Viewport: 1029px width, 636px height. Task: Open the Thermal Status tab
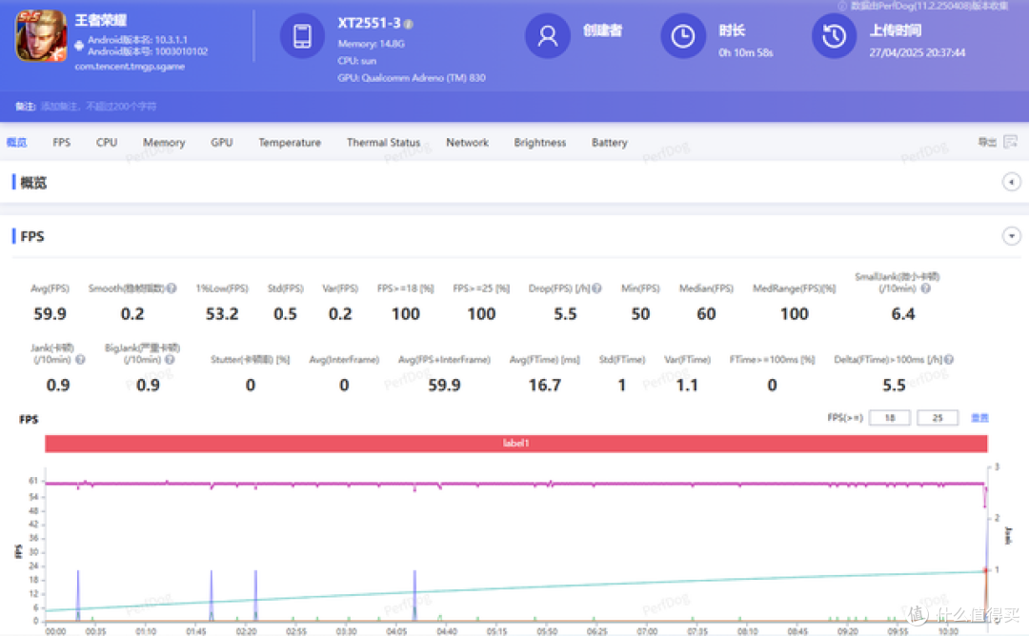[x=383, y=142]
